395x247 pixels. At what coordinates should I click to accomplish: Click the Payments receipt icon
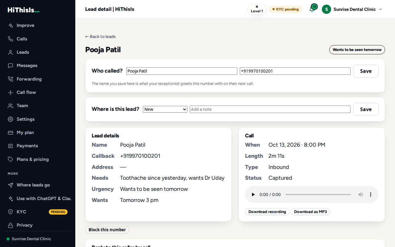pos(10,146)
